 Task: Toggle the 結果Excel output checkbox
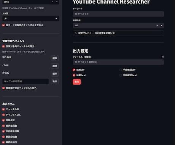(x=74, y=75)
